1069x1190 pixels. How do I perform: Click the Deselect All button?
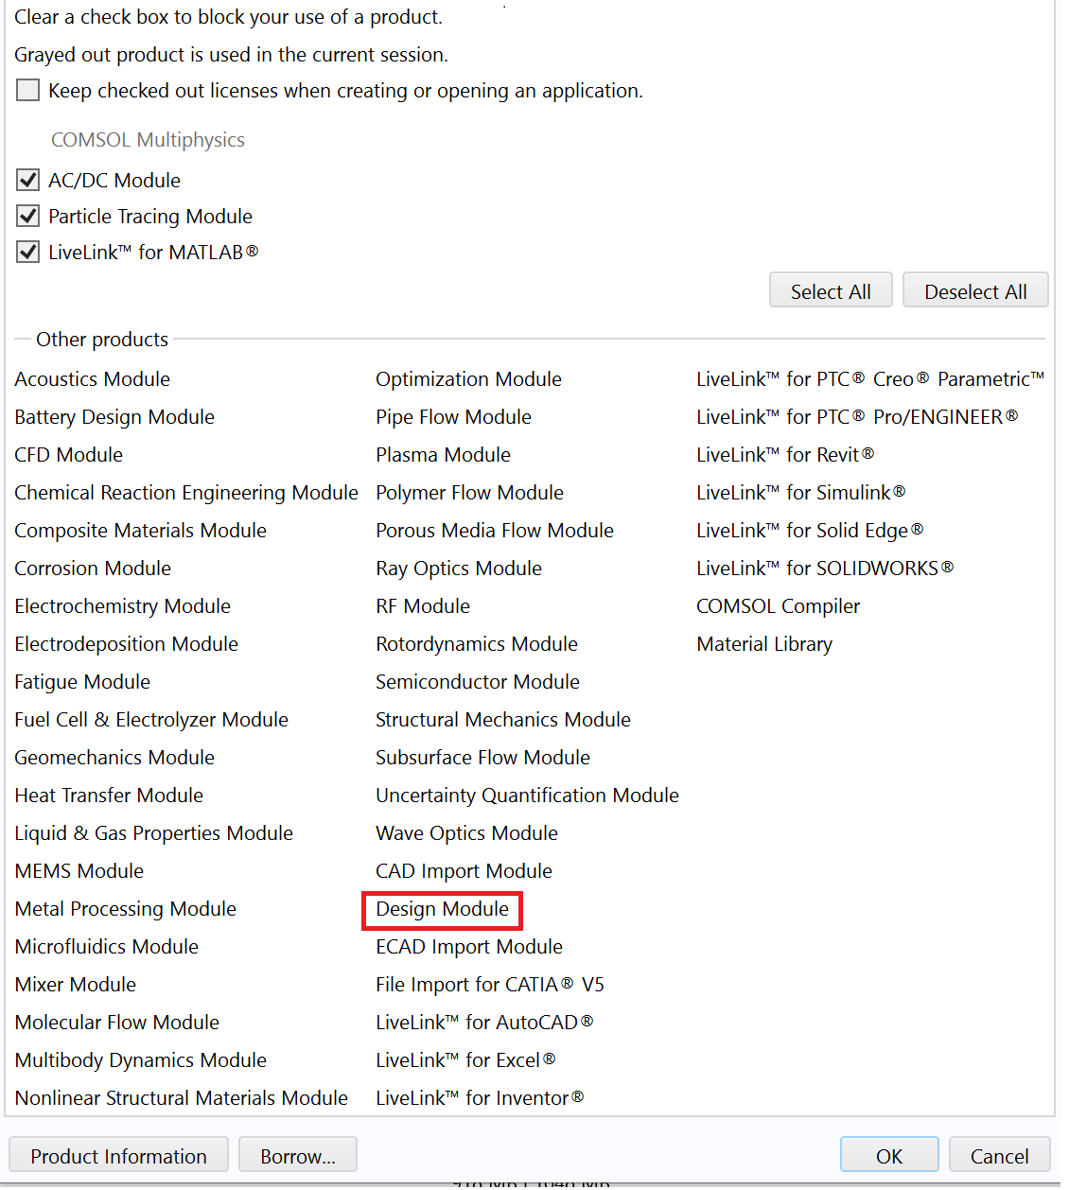974,291
